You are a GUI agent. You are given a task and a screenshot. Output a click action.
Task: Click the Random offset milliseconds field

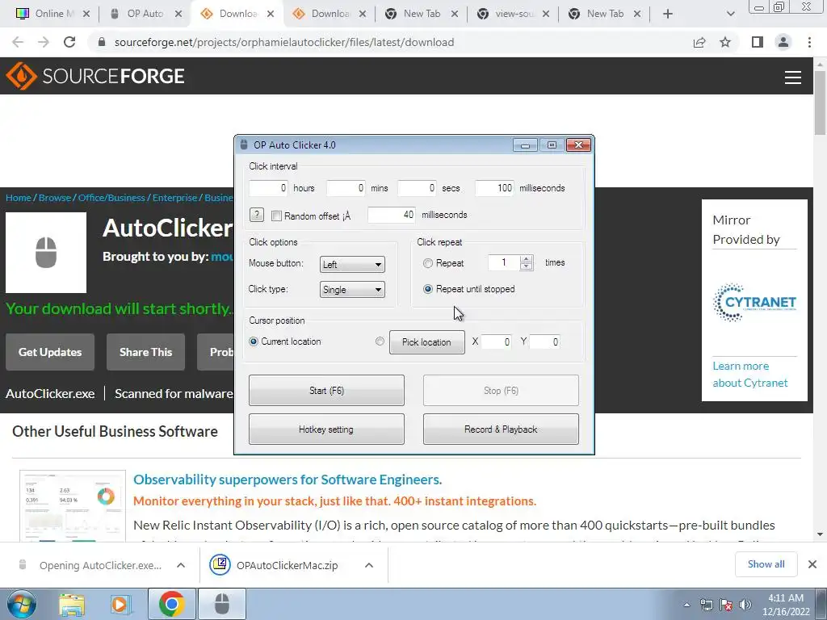click(x=392, y=215)
